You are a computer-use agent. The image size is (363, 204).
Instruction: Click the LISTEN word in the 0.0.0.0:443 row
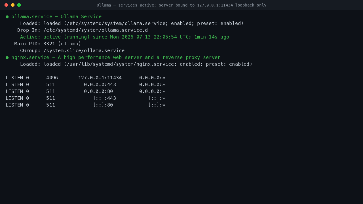click(x=14, y=84)
